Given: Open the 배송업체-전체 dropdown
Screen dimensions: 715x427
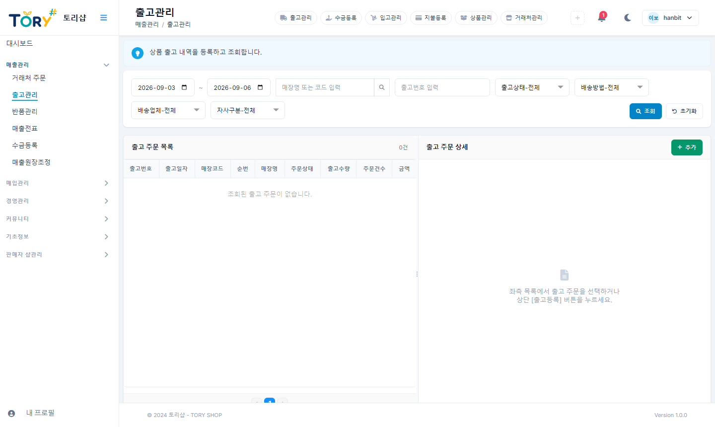Looking at the screenshot, I should pos(168,110).
